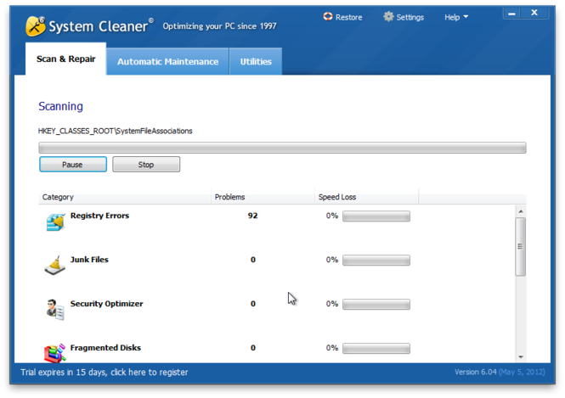565x398 pixels.
Task: Click the Junk Files broom icon
Action: coord(54,266)
